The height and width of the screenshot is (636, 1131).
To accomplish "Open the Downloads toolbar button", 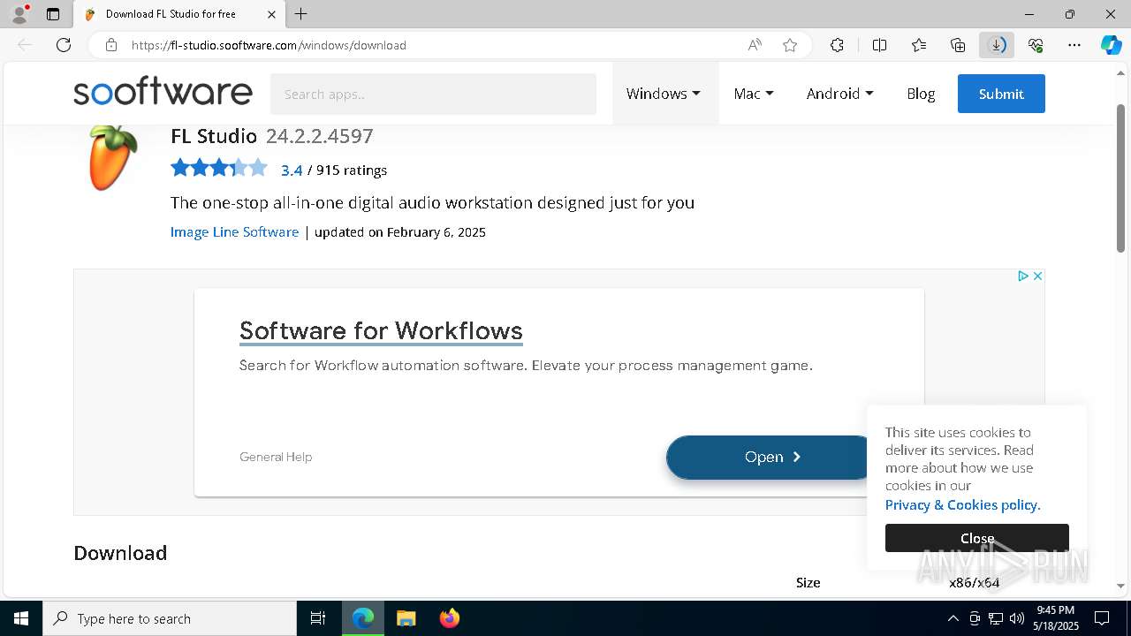I will pos(997,45).
